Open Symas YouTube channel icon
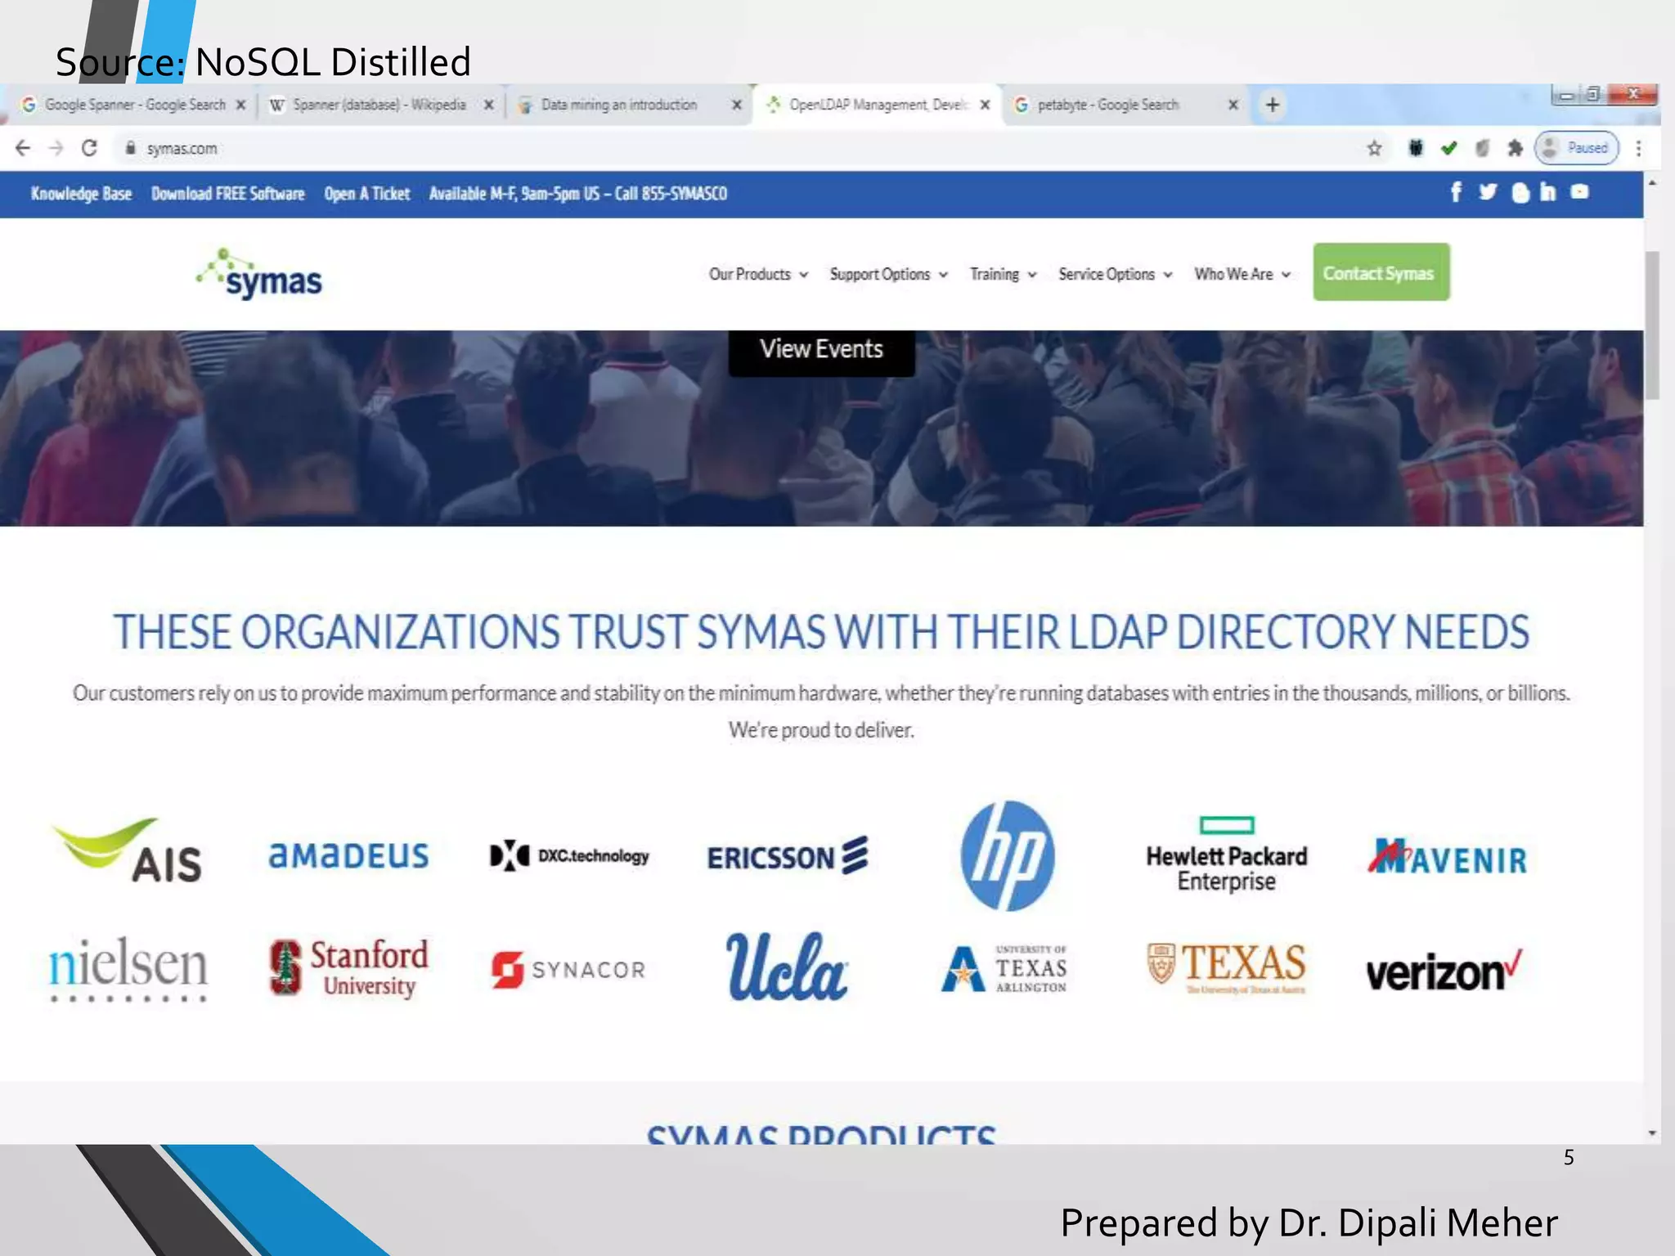Screen dimensions: 1675x1256 (1579, 192)
